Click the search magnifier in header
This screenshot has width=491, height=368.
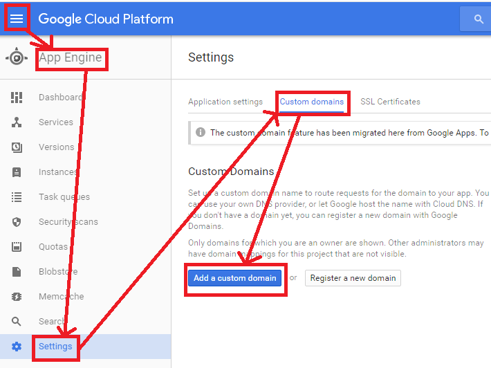click(x=479, y=19)
